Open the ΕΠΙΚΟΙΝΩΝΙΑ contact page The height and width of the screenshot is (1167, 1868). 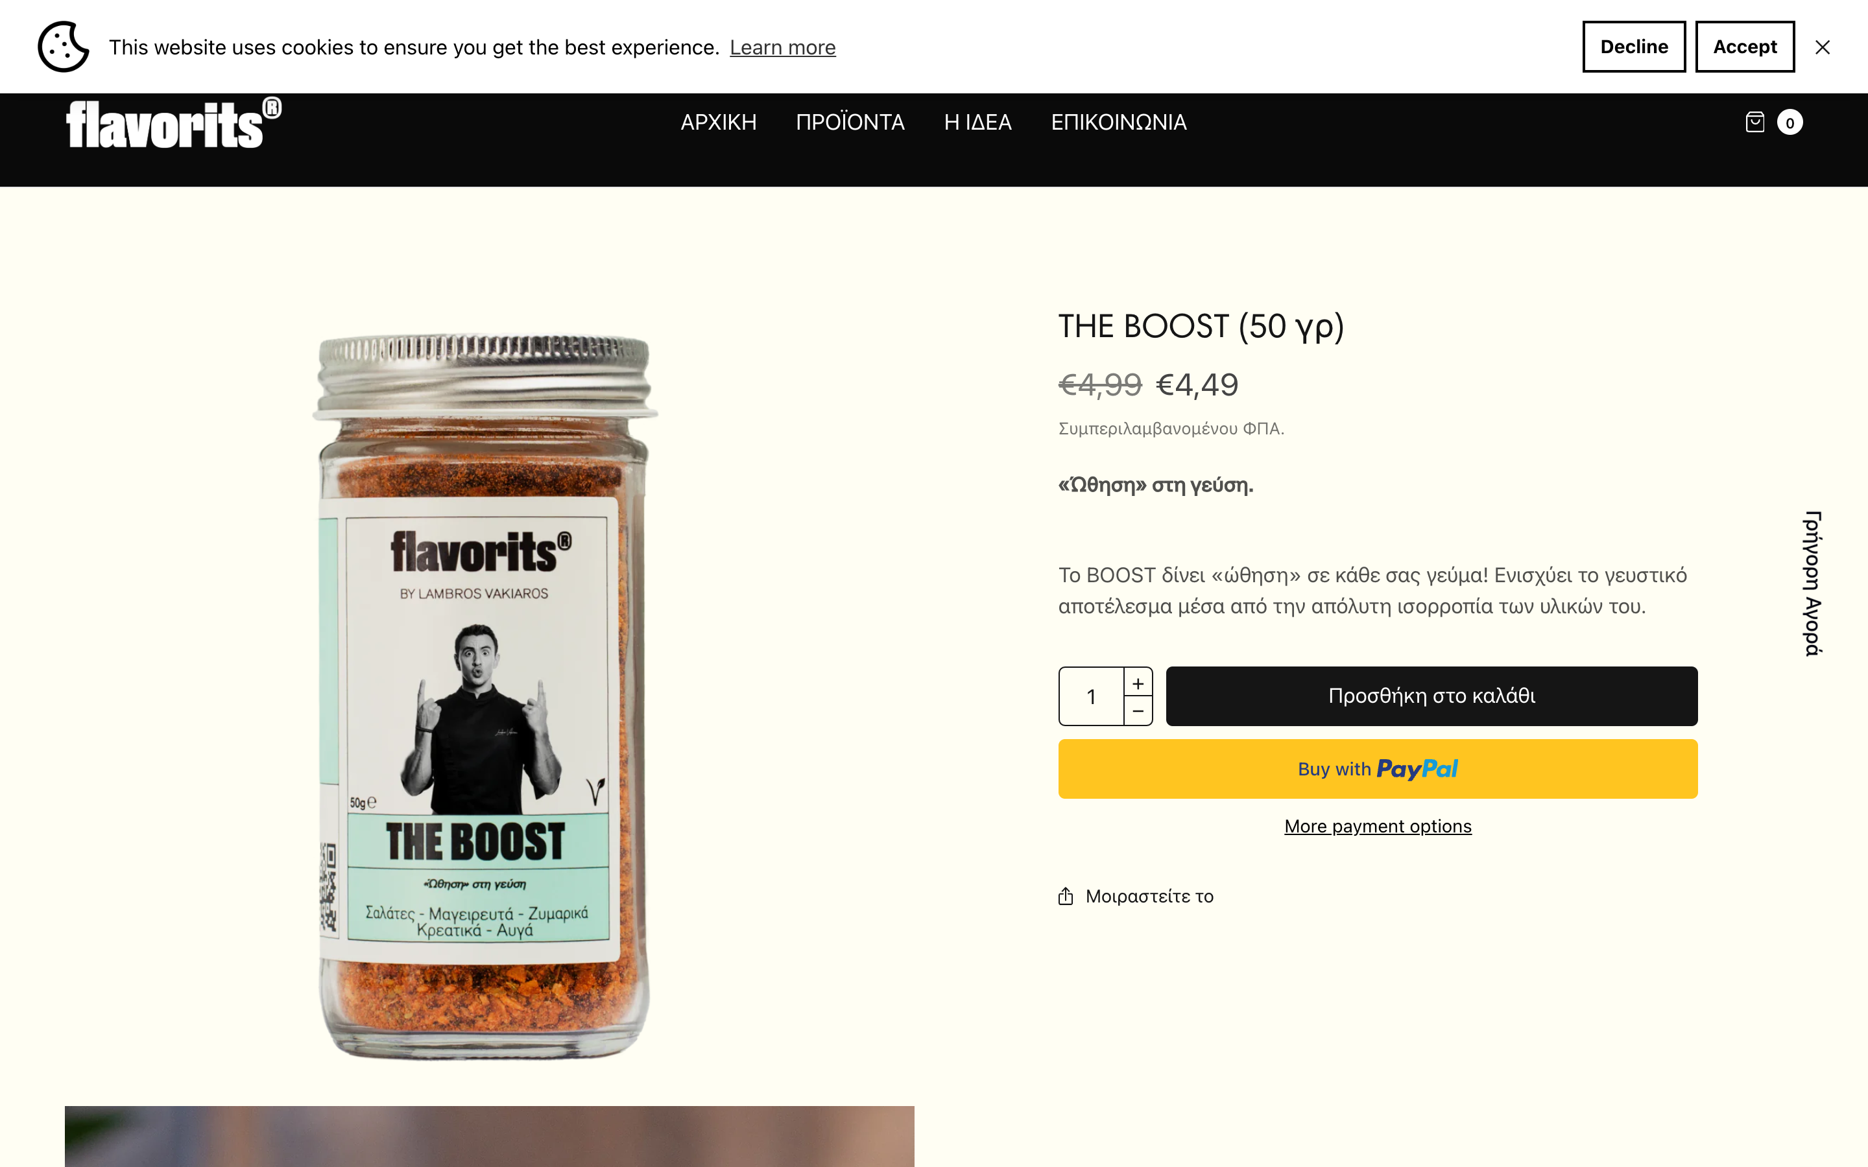click(x=1118, y=122)
